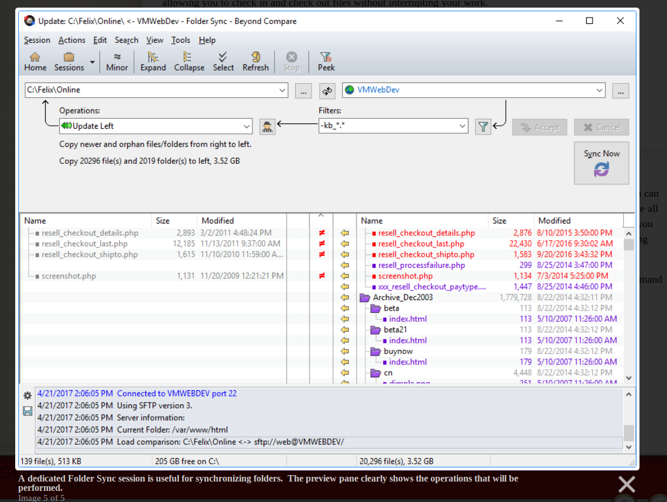Select the Load comparison log entry
667x502 pixels.
[329, 442]
